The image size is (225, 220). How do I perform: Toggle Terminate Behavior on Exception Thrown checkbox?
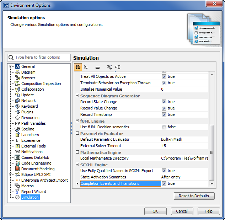coord(164,83)
